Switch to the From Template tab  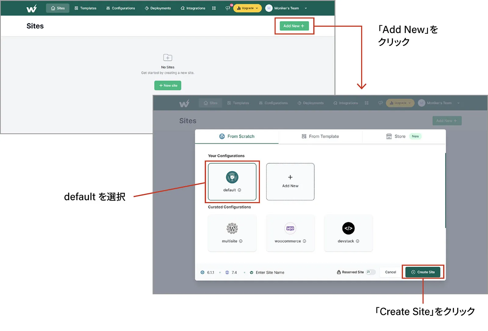(320, 136)
